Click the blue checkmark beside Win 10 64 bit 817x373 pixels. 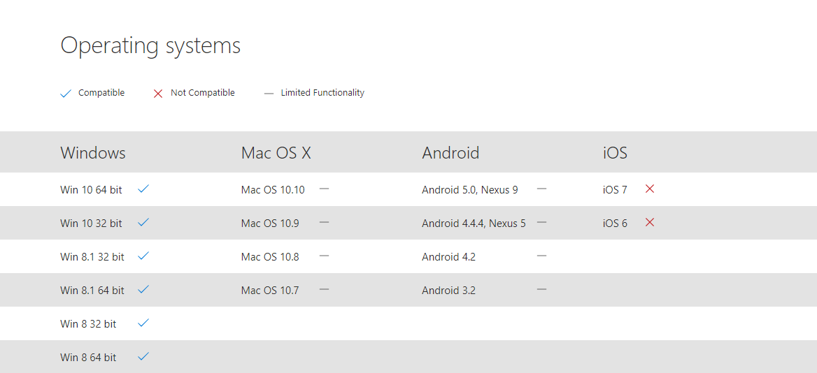[143, 189]
